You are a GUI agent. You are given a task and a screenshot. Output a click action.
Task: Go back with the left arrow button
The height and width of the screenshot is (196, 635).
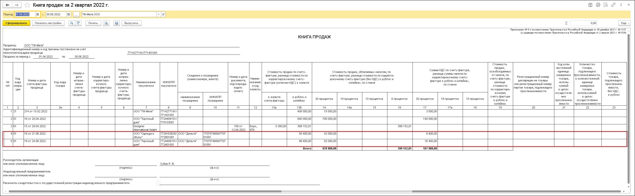pos(7,5)
